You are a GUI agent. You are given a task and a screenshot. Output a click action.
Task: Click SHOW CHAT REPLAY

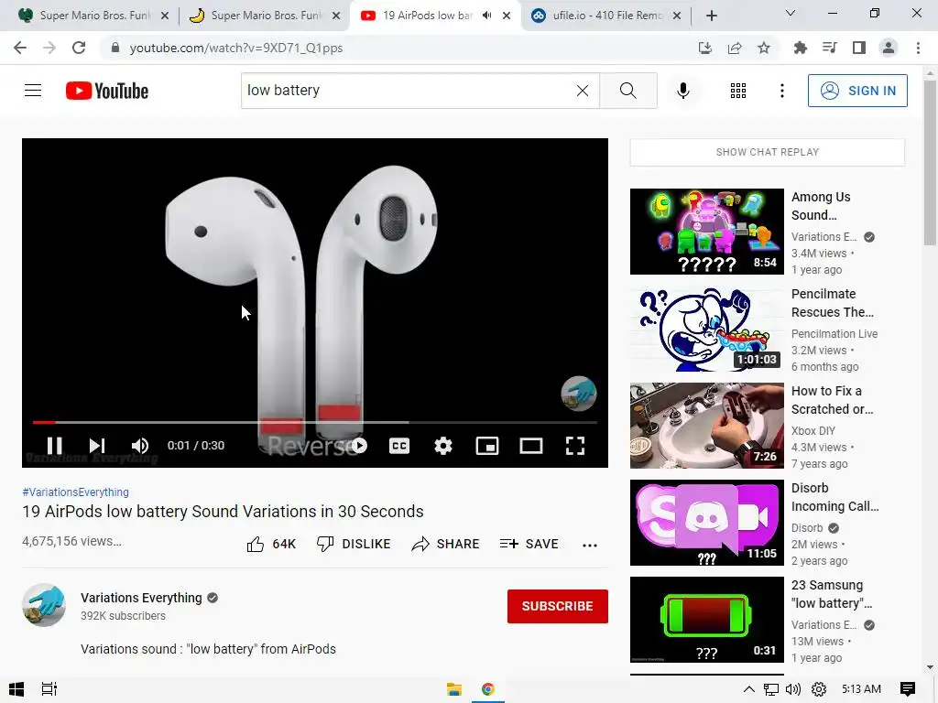point(768,153)
